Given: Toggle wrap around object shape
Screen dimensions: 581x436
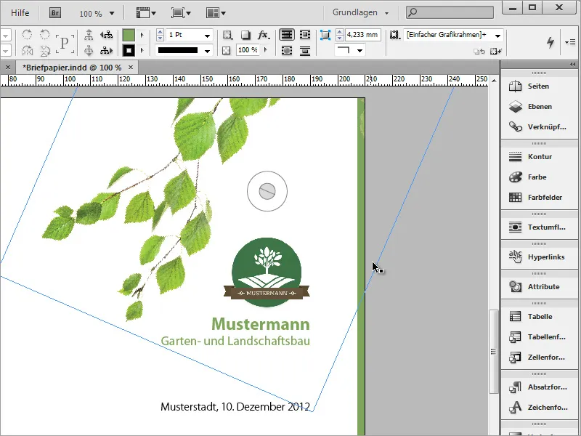Looking at the screenshot, I should click(x=286, y=50).
